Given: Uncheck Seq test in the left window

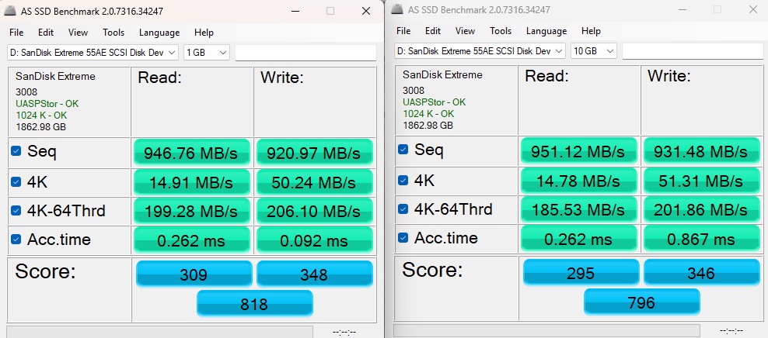Looking at the screenshot, I should (16, 151).
